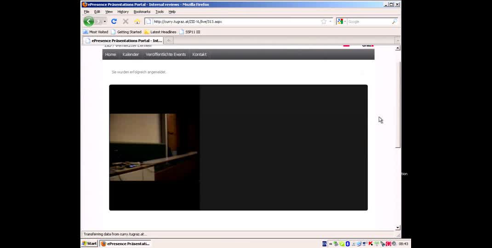
Task: Click the page scrollbar down arrow
Action: pos(398,228)
